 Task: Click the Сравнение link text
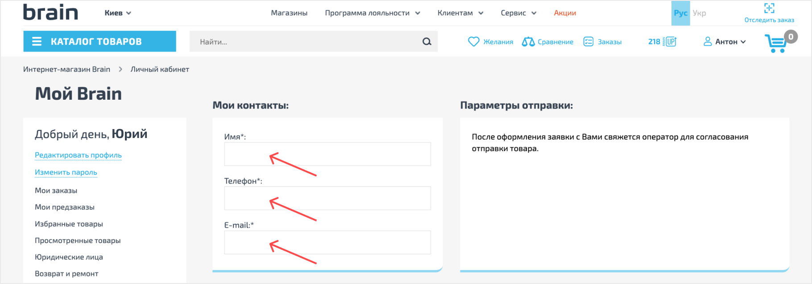tap(555, 42)
